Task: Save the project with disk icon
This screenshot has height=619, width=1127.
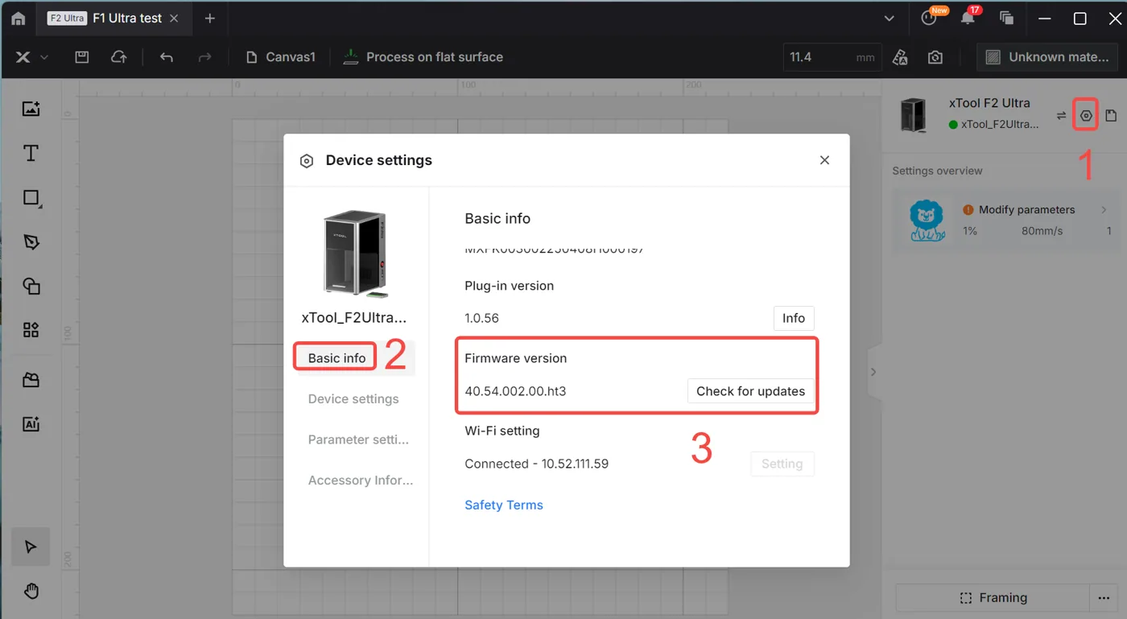Action: (81, 57)
